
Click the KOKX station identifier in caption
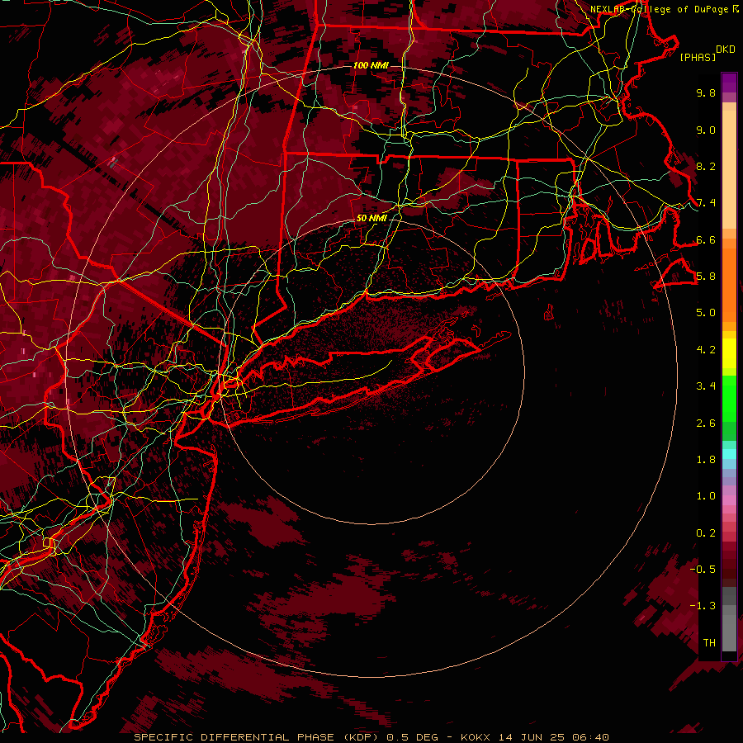click(x=475, y=737)
